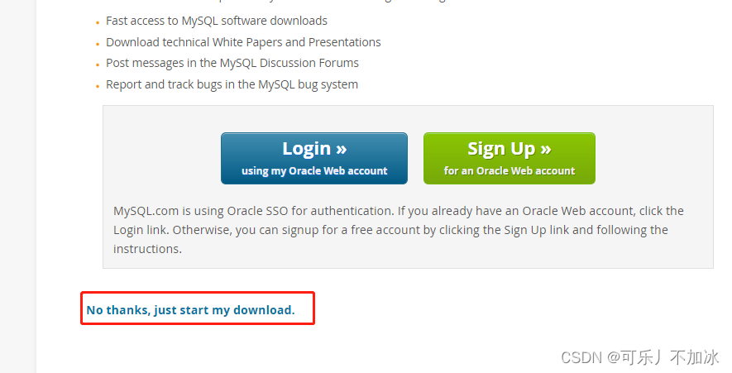Screen dimensions: 732x373
Task: Click the blue Login button
Action: (x=314, y=158)
